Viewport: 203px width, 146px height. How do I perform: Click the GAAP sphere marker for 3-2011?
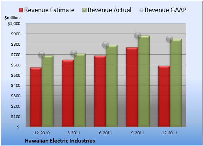point(74,54)
